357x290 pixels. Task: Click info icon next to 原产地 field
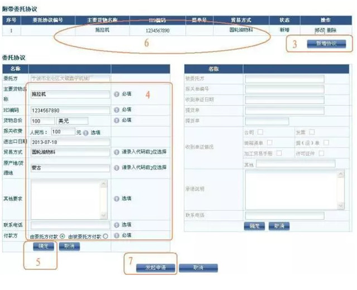pos(117,167)
